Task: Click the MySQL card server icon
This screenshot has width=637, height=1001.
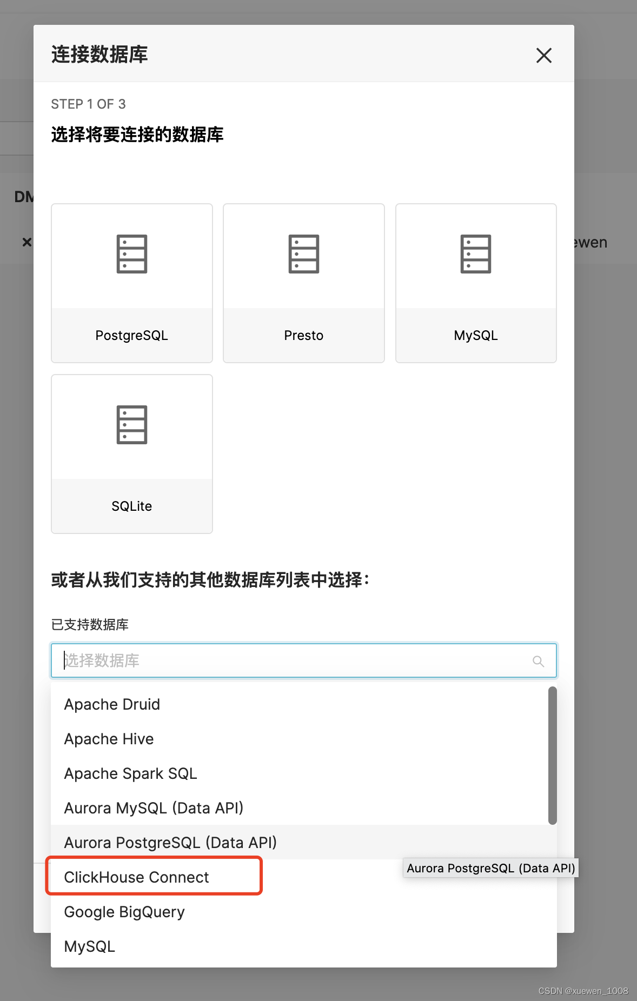Action: 476,254
